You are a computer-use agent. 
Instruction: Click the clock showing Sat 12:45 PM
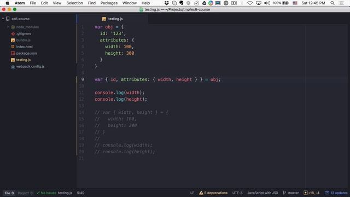(313, 3)
